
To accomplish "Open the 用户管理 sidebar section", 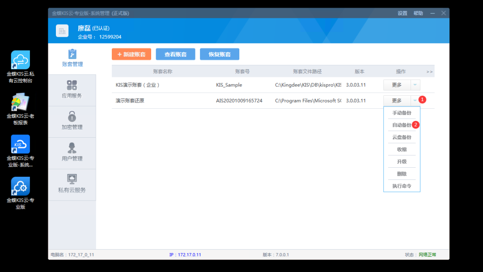I will 72,153.
